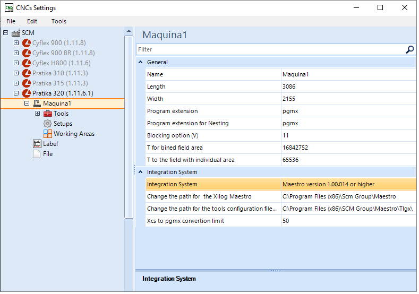The width and height of the screenshot is (419, 294).
Task: Click Maestro version 1.00.014 or higher value
Action: pyautogui.click(x=349, y=184)
